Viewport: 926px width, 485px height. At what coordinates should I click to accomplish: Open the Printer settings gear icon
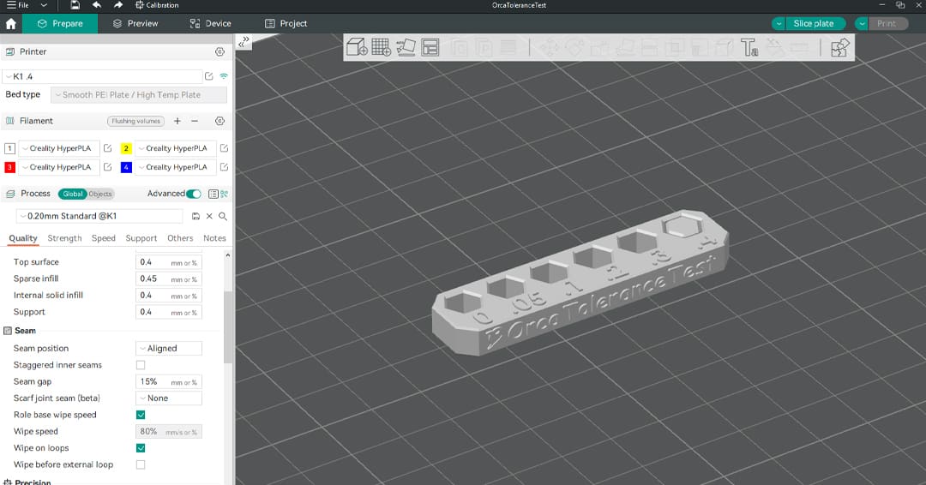(x=219, y=52)
